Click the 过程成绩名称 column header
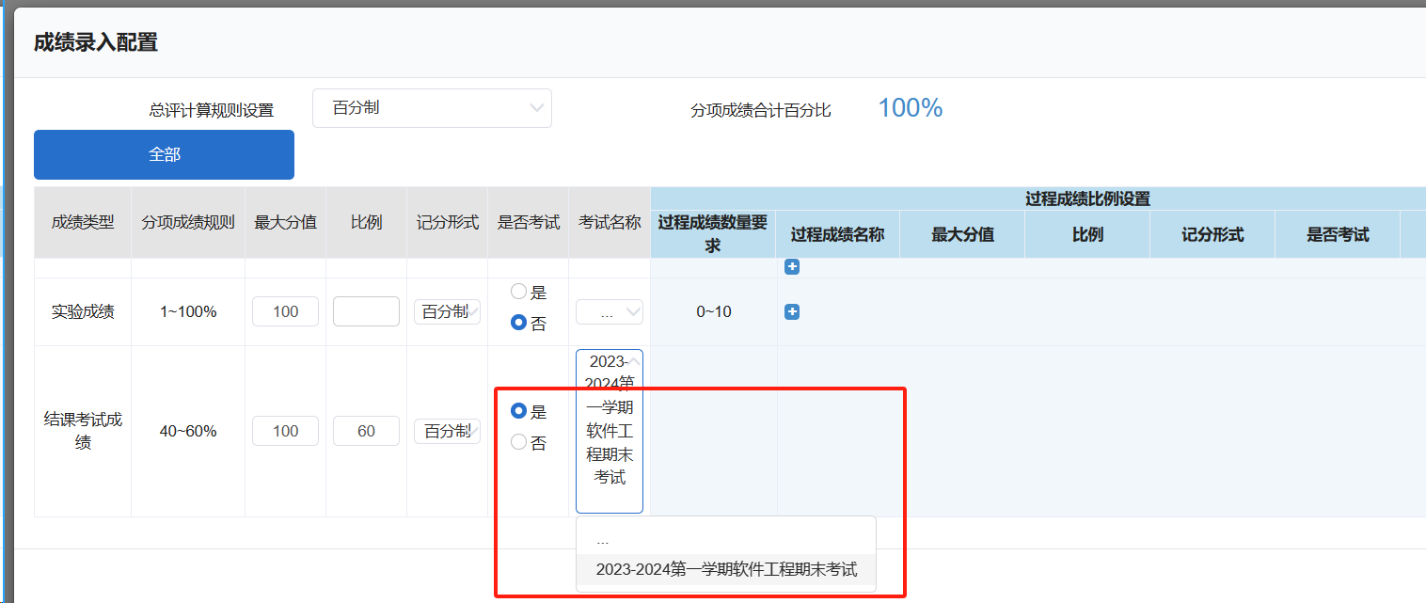1426x603 pixels. tap(837, 235)
